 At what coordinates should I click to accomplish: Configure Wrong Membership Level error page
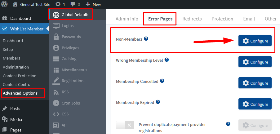[255, 62]
